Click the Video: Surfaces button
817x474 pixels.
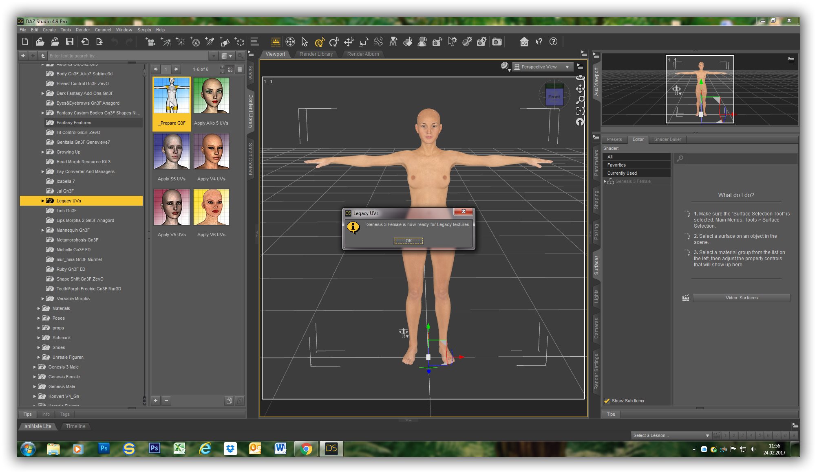click(x=741, y=298)
